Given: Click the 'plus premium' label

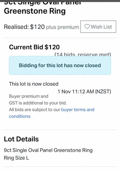Looking at the screenshot, I should click(63, 27).
